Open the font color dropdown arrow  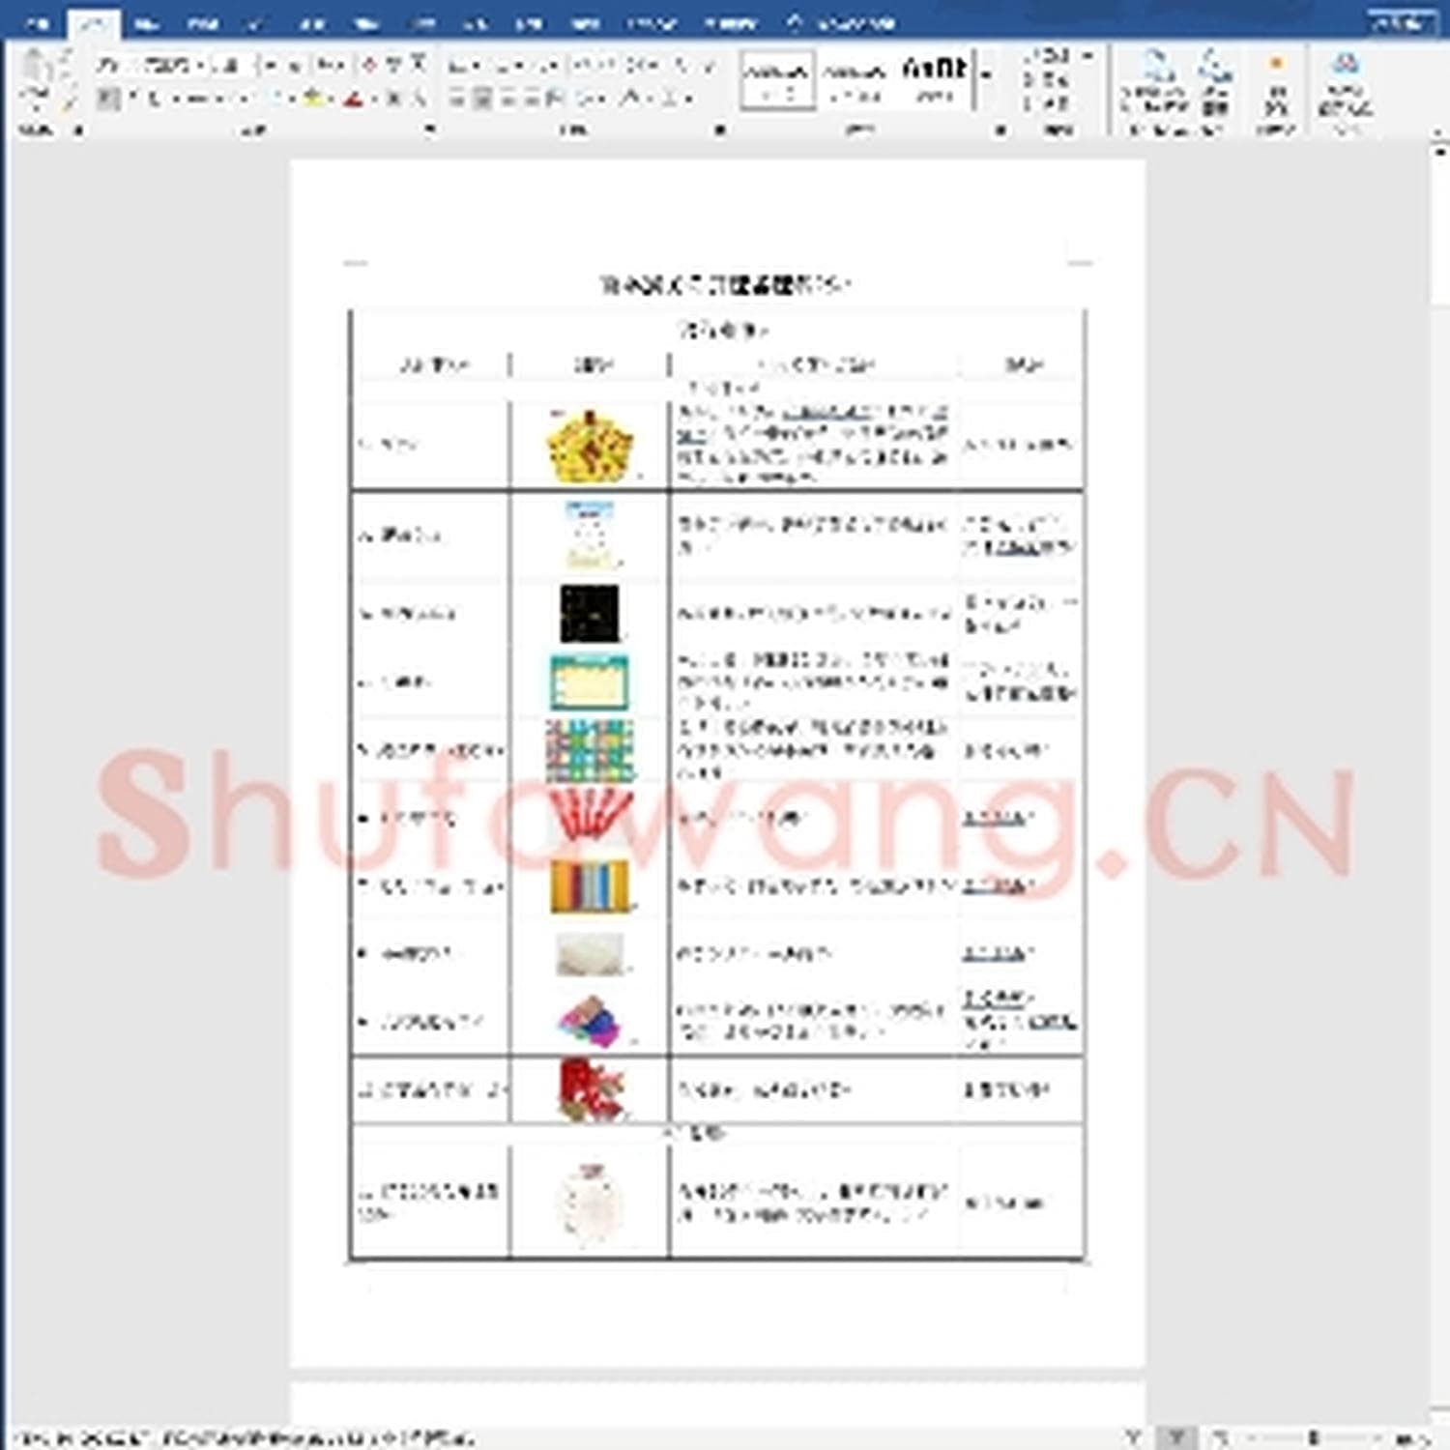point(372,98)
